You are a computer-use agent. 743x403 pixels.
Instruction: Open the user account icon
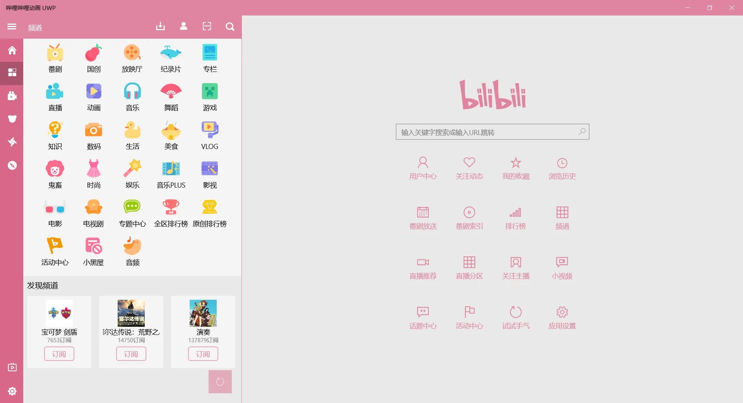[183, 26]
